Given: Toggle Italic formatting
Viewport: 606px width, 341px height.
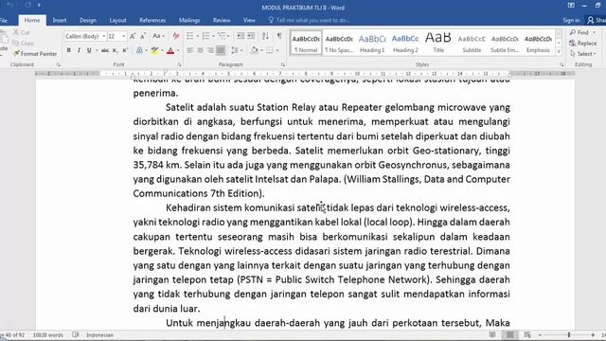Looking at the screenshot, I should (79, 50).
